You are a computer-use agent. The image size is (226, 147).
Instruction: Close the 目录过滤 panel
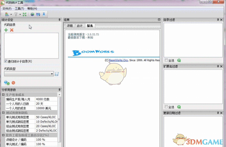221,20
